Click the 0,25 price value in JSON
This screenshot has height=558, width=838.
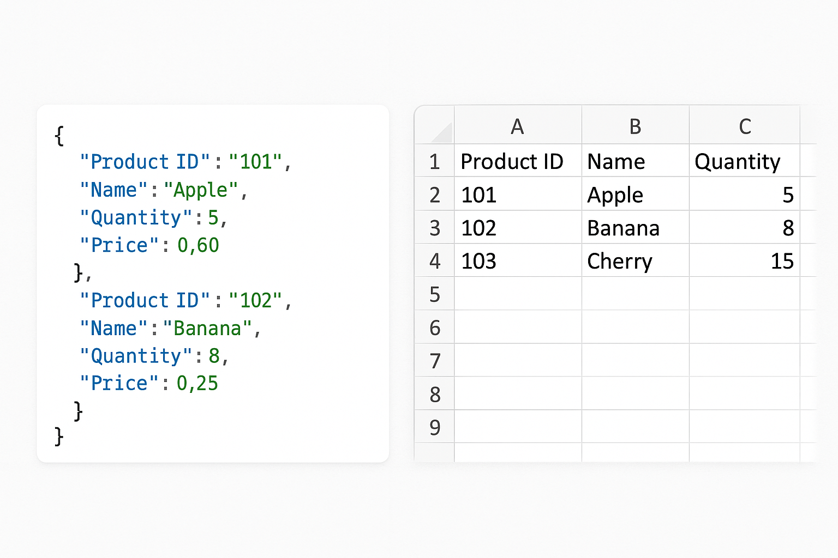(197, 384)
